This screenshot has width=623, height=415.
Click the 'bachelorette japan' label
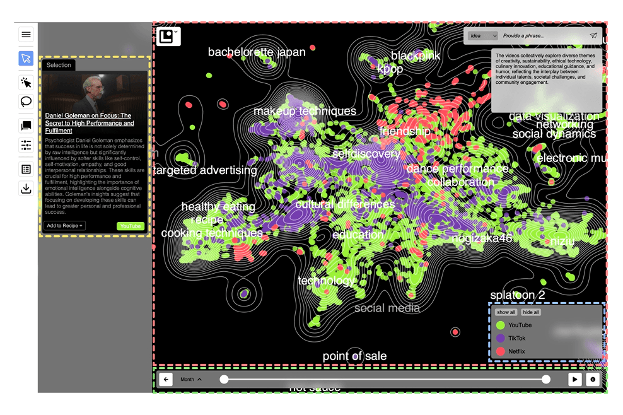coord(257,52)
